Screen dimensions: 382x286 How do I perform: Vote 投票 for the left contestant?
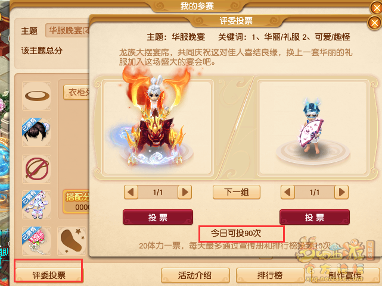(158, 217)
